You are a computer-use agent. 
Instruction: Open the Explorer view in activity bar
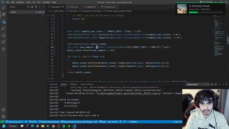pyautogui.click(x=3, y=8)
